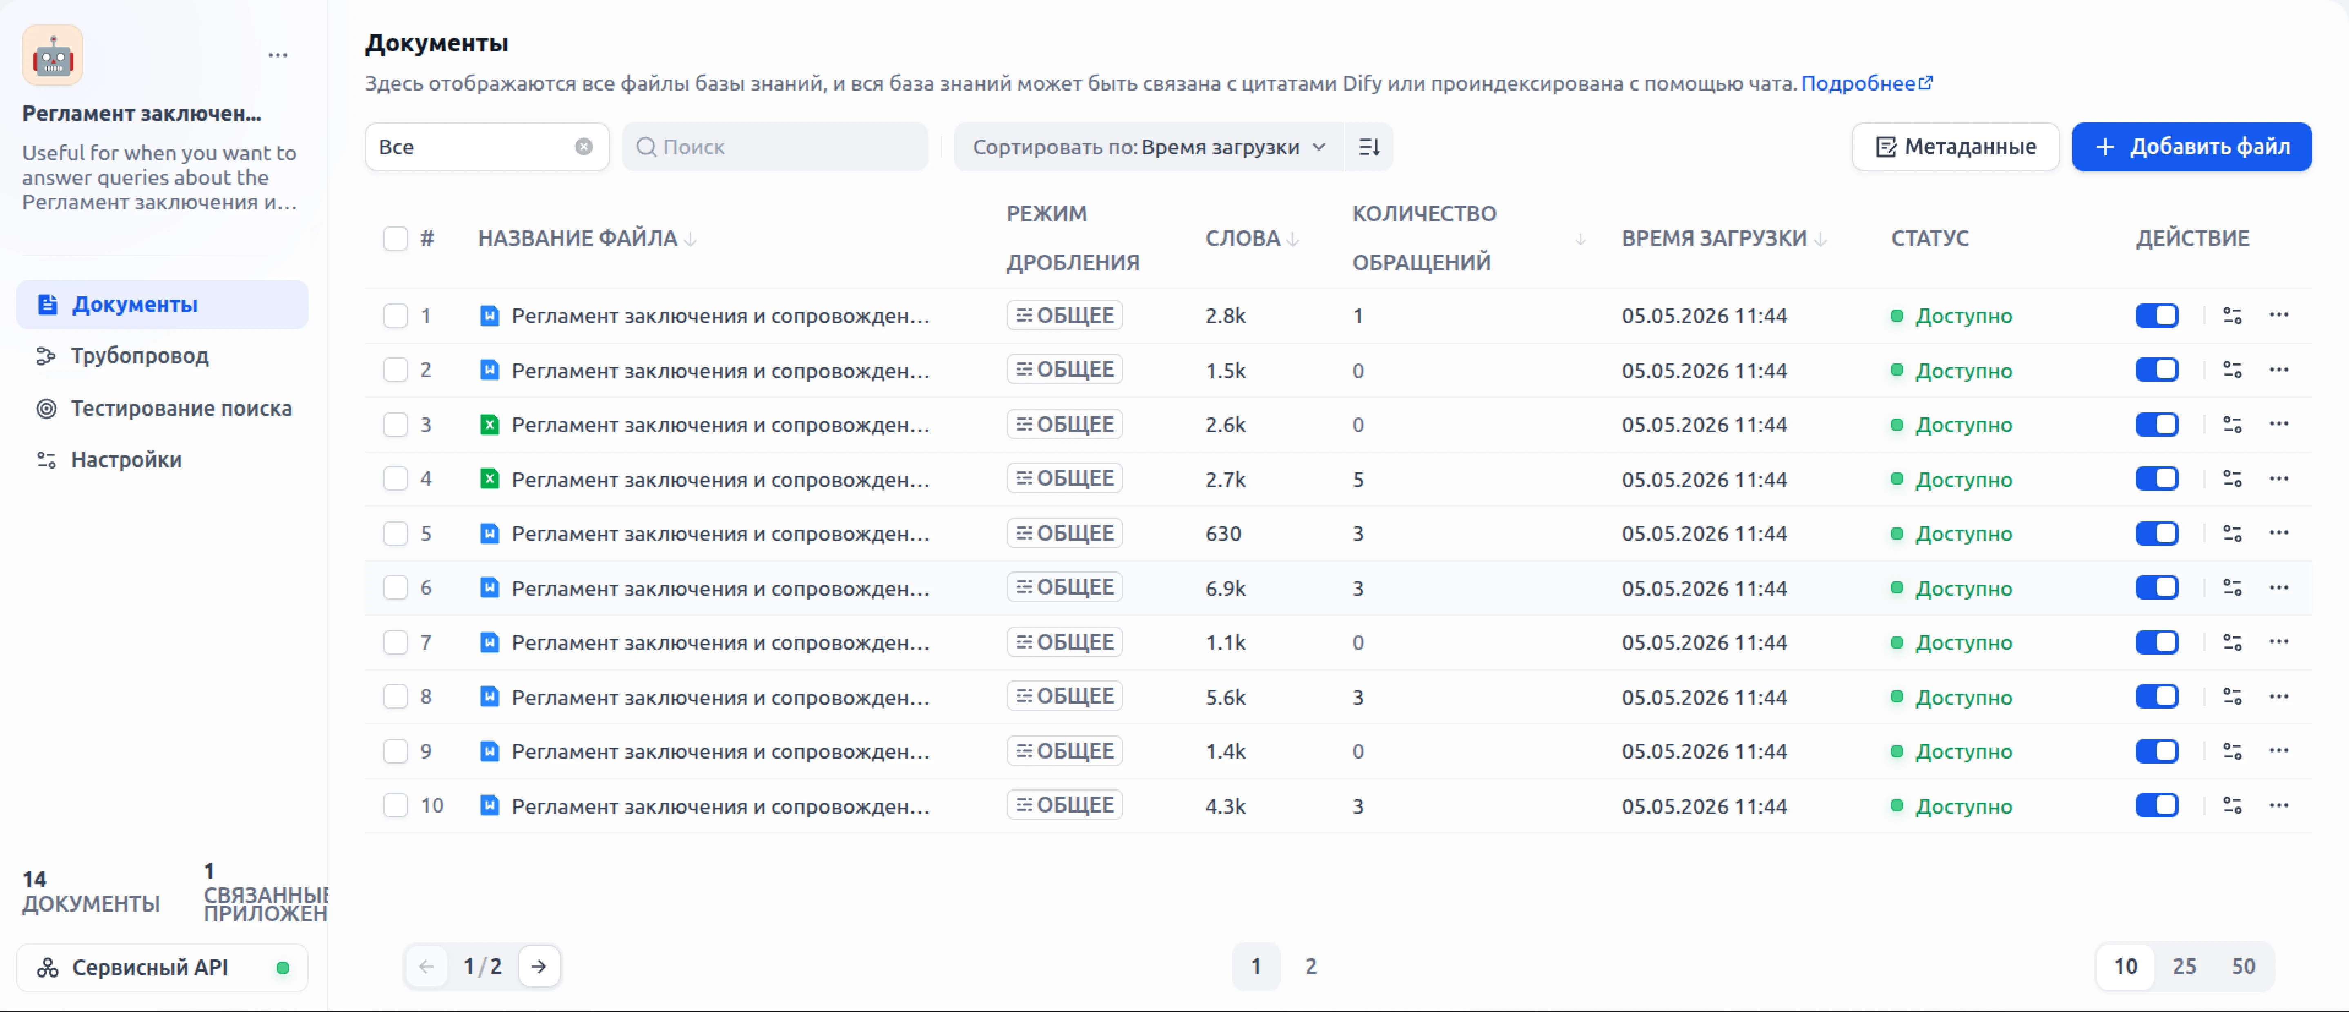Click the robot knowledge base avatar icon
2349x1012 pixels.
[53, 55]
